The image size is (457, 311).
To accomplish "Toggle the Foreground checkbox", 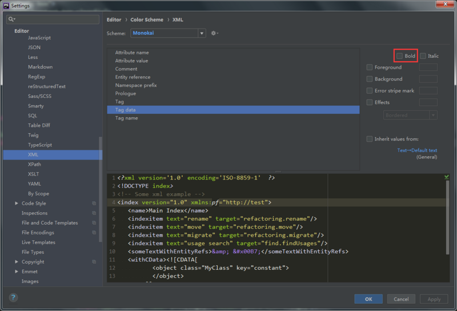I will (x=369, y=67).
